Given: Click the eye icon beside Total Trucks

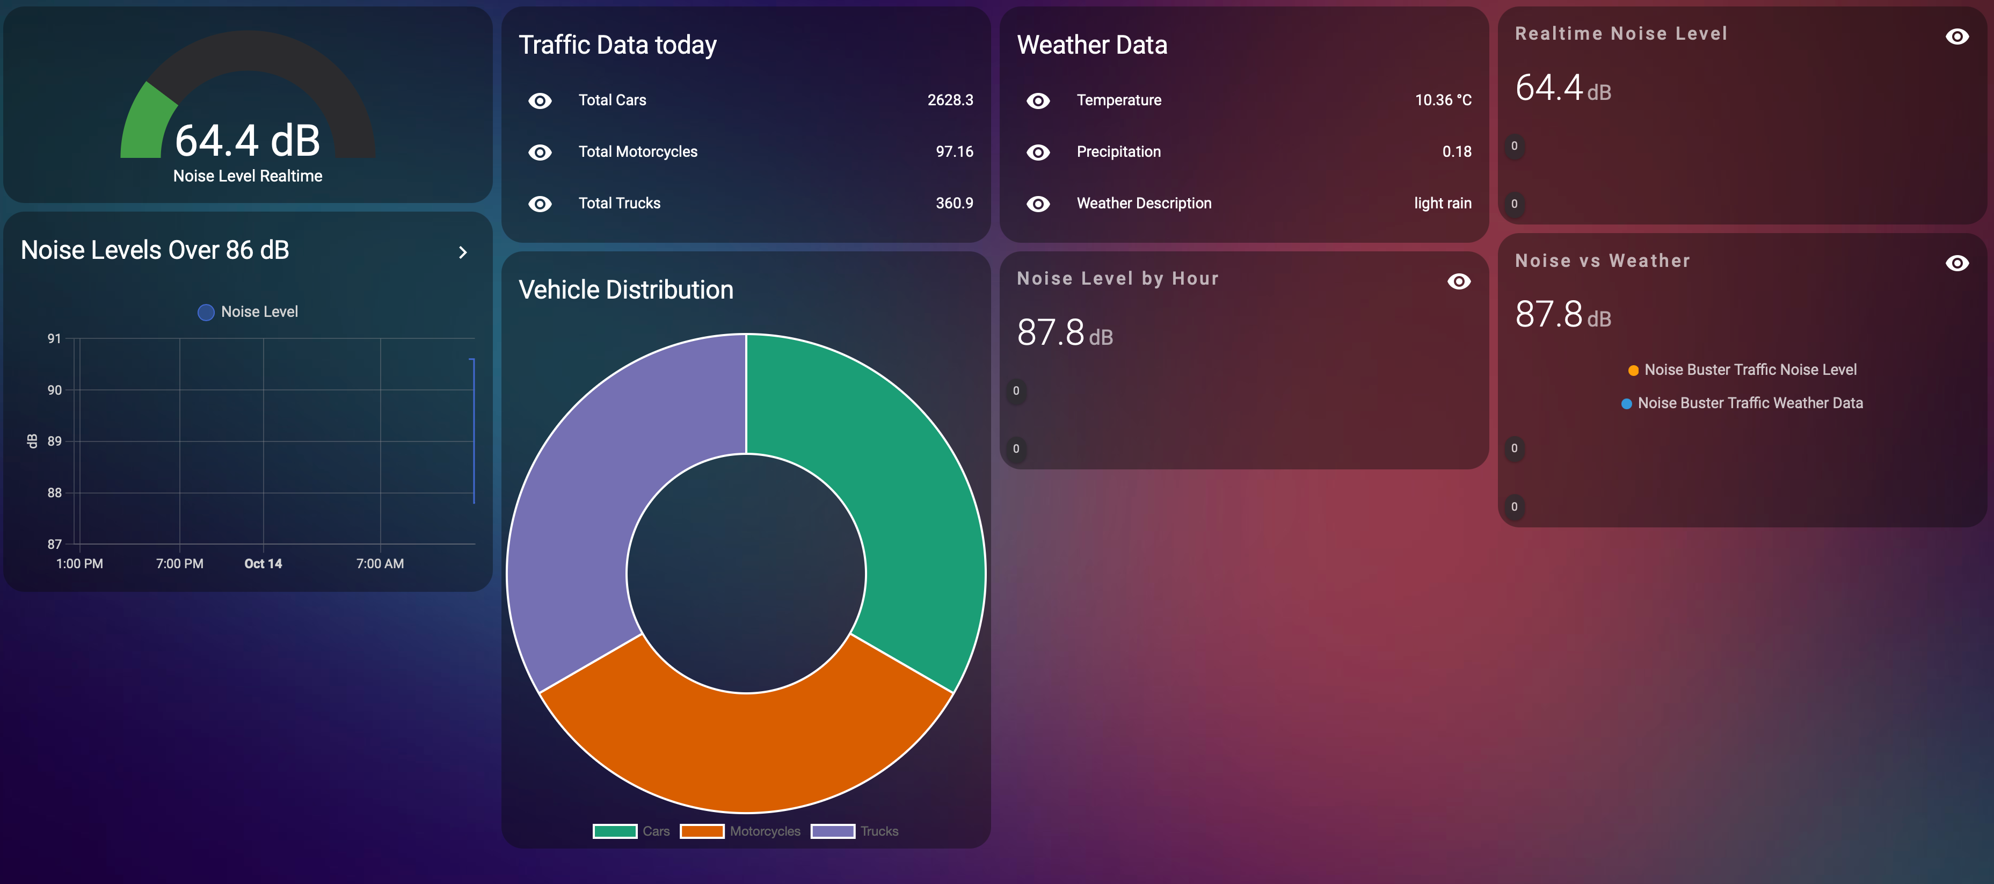Looking at the screenshot, I should point(540,204).
